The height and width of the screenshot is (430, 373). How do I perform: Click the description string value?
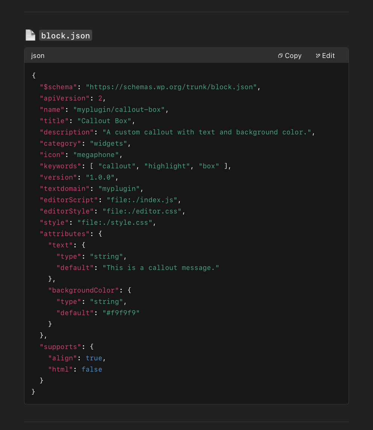click(207, 132)
